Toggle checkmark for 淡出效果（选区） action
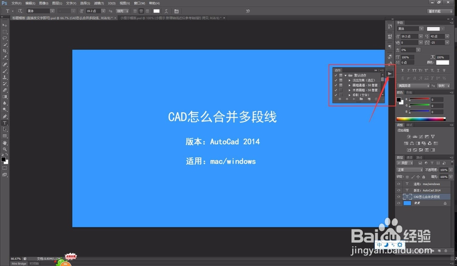 [x=336, y=80]
